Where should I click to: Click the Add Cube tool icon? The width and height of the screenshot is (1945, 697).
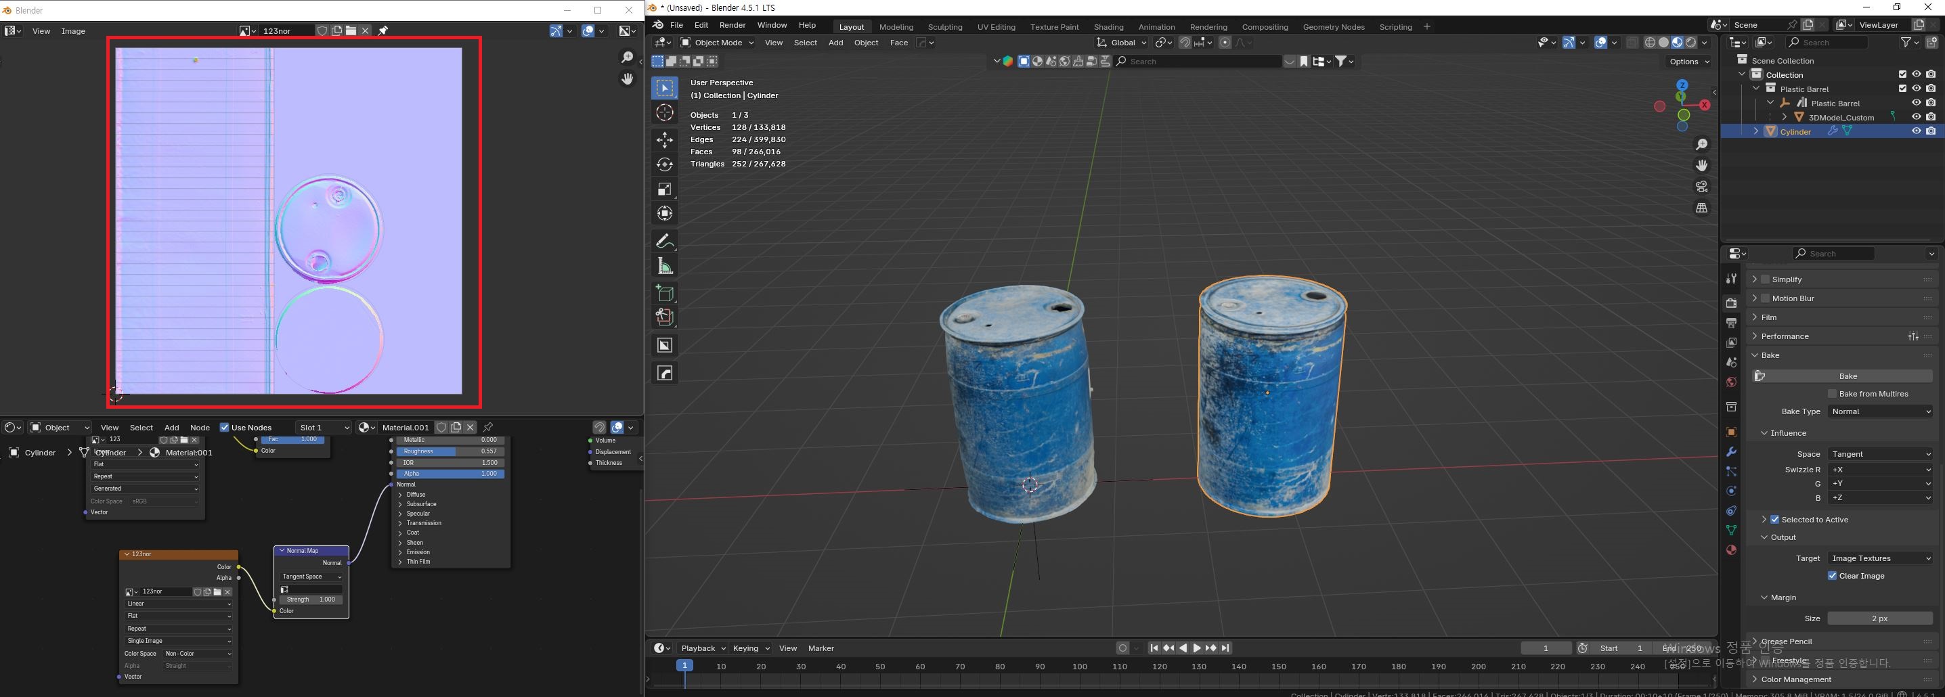click(664, 293)
